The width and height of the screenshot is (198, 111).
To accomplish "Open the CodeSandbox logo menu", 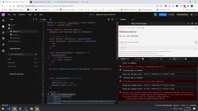I will pyautogui.click(x=3, y=14).
